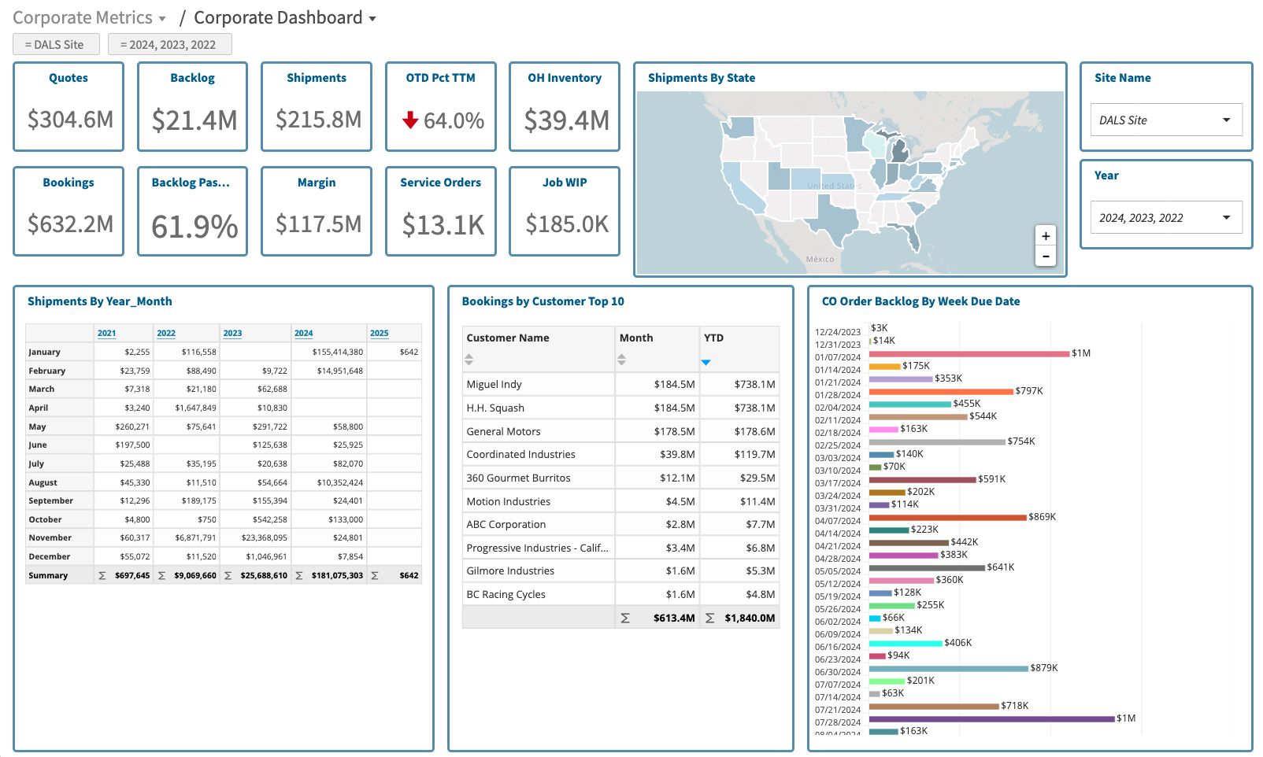Click the Quotes KPI tile
Viewport: 1263px width, 757px height.
pos(69,106)
